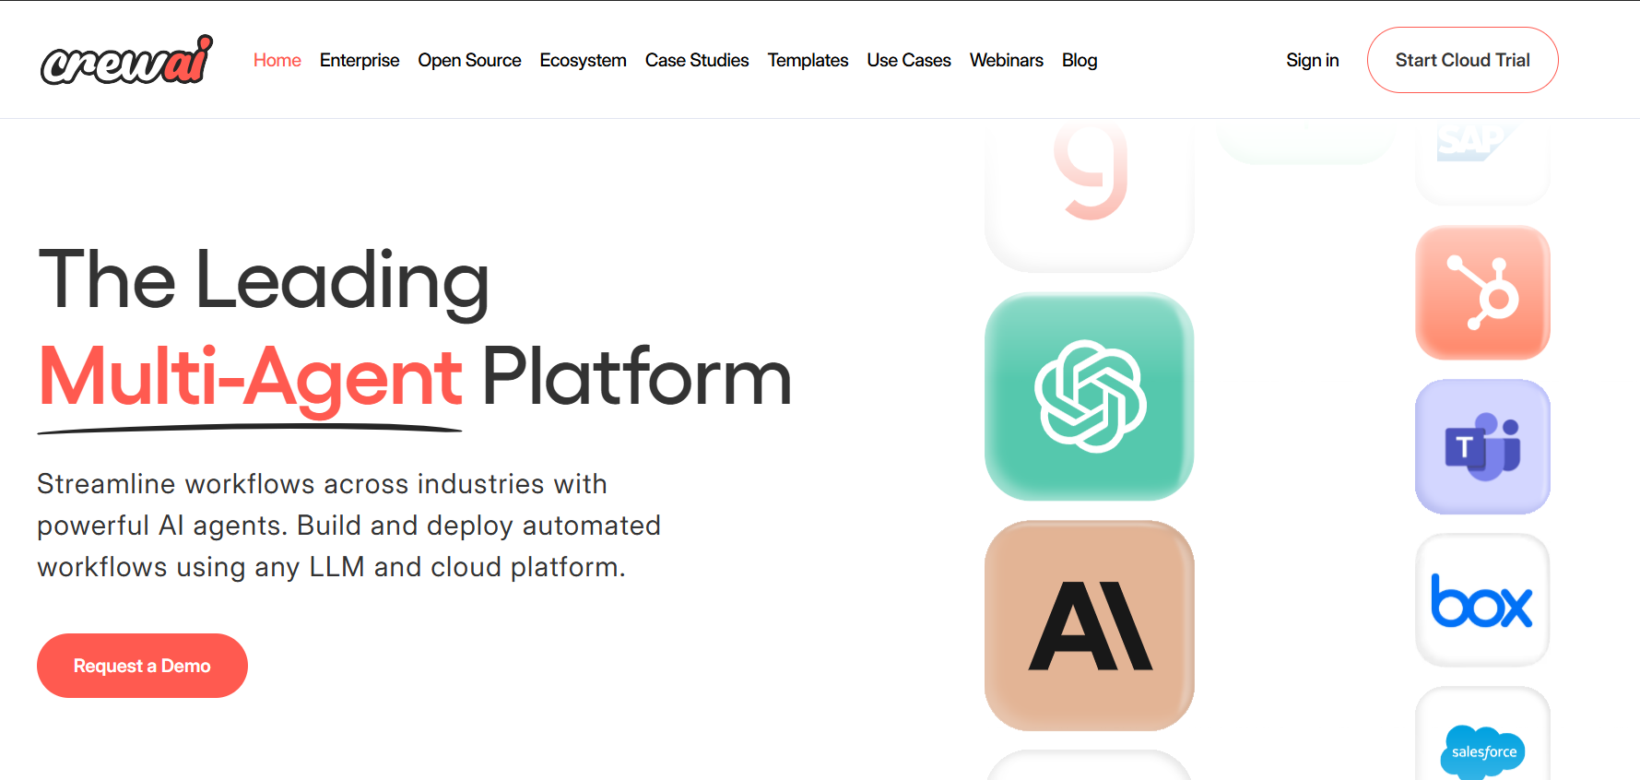Navigate to Templates
Viewport: 1640px width, 780px height.
coord(808,60)
